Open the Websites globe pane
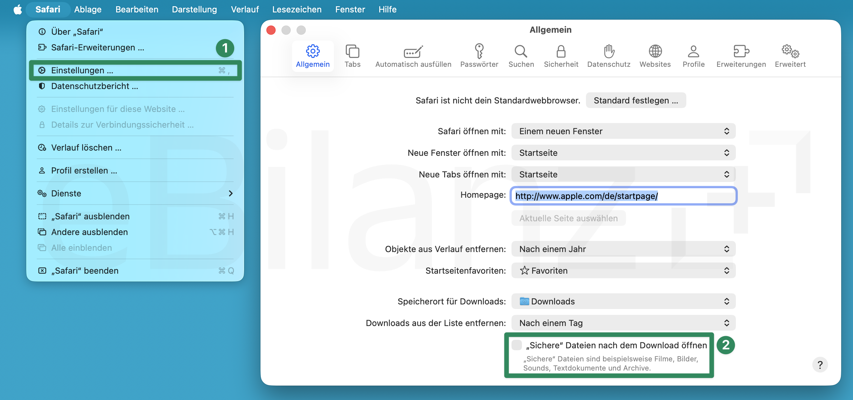 [x=655, y=56]
